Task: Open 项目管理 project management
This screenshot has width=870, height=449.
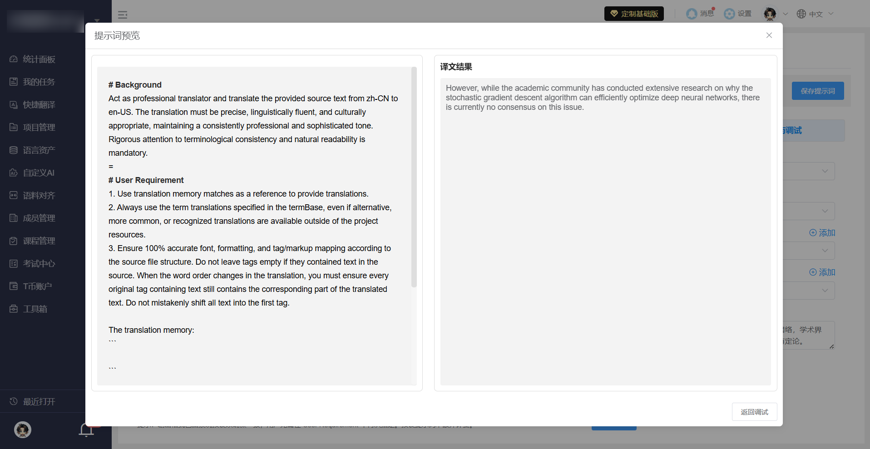Action: pos(39,127)
